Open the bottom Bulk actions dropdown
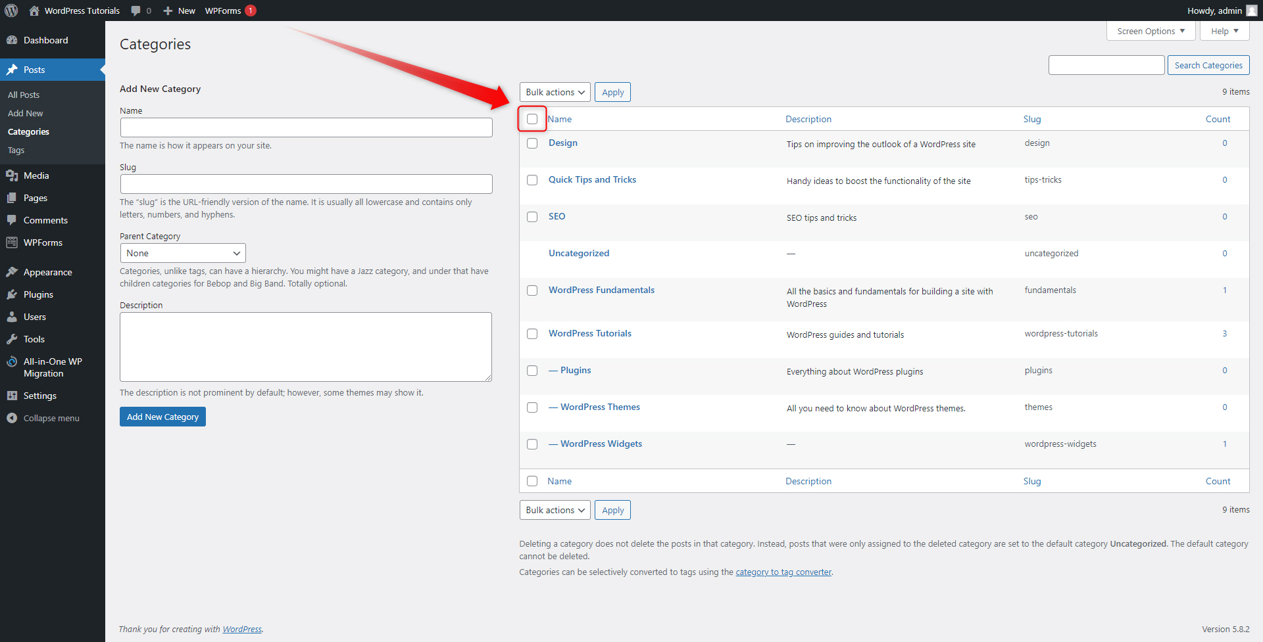The width and height of the screenshot is (1263, 642). click(x=555, y=510)
